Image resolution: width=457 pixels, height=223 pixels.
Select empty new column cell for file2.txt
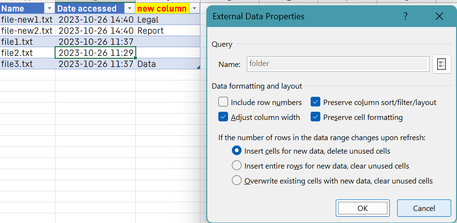coord(168,52)
